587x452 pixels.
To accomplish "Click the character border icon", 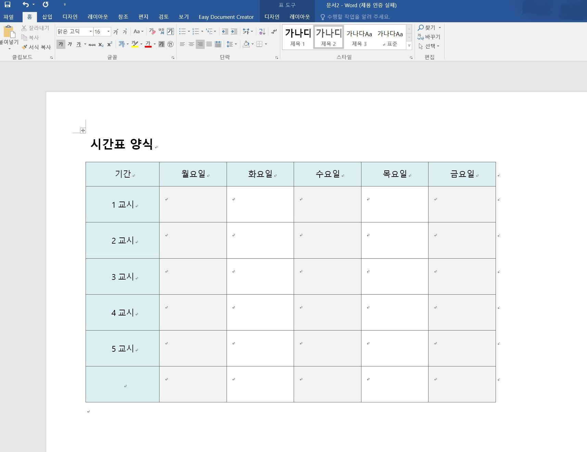I will coord(170,31).
